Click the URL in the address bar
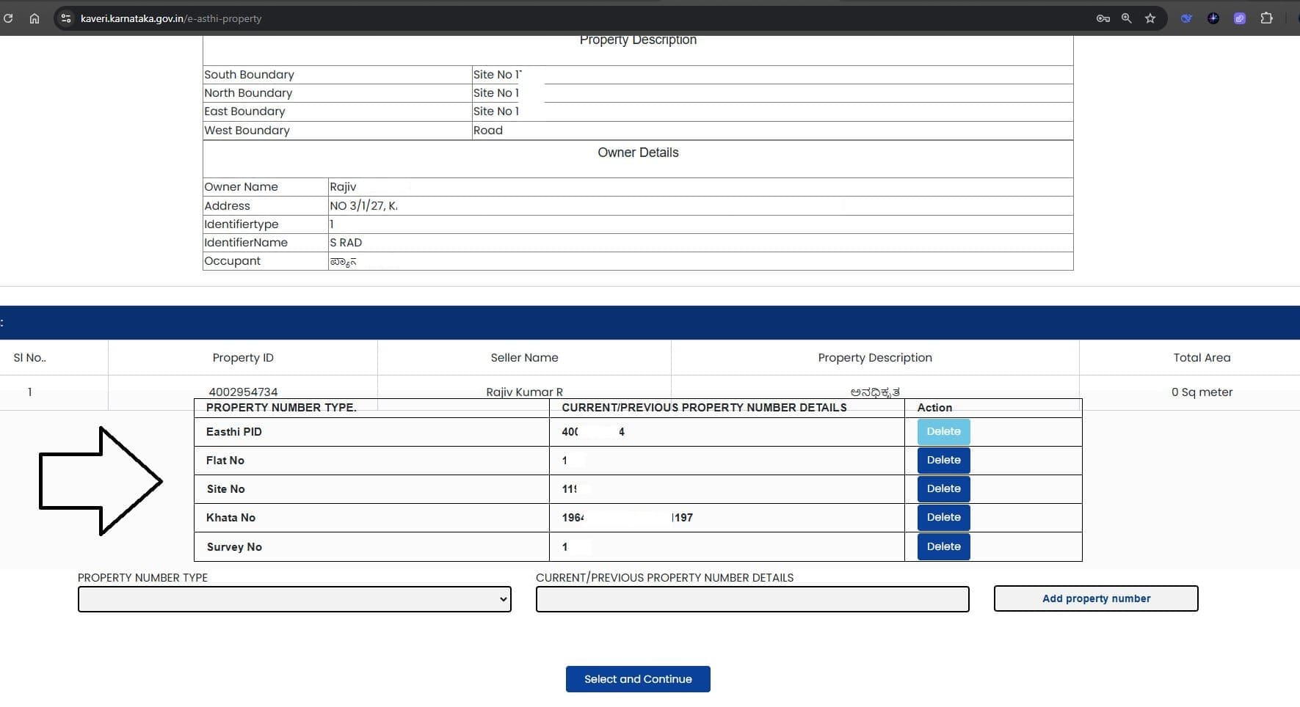Image resolution: width=1300 pixels, height=707 pixels. (171, 18)
